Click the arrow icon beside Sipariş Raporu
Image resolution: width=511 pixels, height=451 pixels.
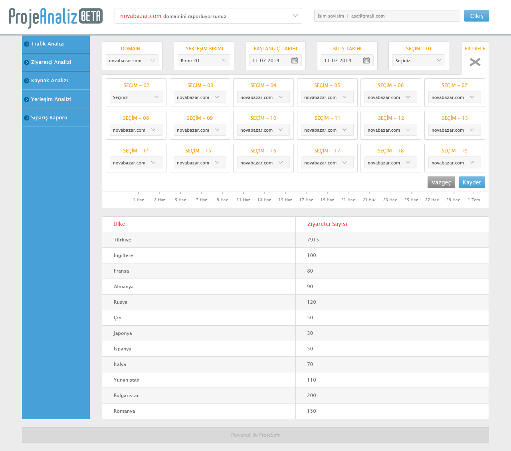click(27, 118)
